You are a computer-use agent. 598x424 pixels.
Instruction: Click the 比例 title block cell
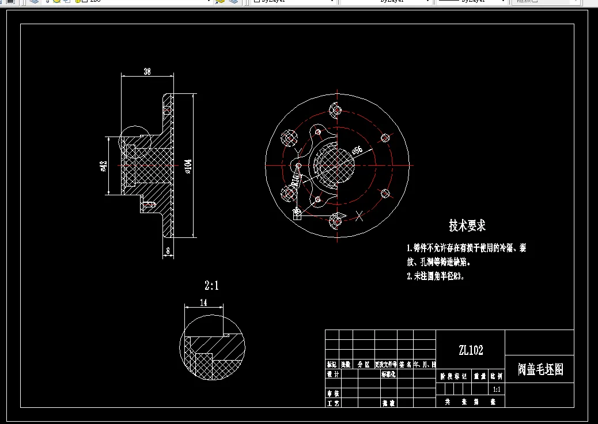(x=497, y=376)
